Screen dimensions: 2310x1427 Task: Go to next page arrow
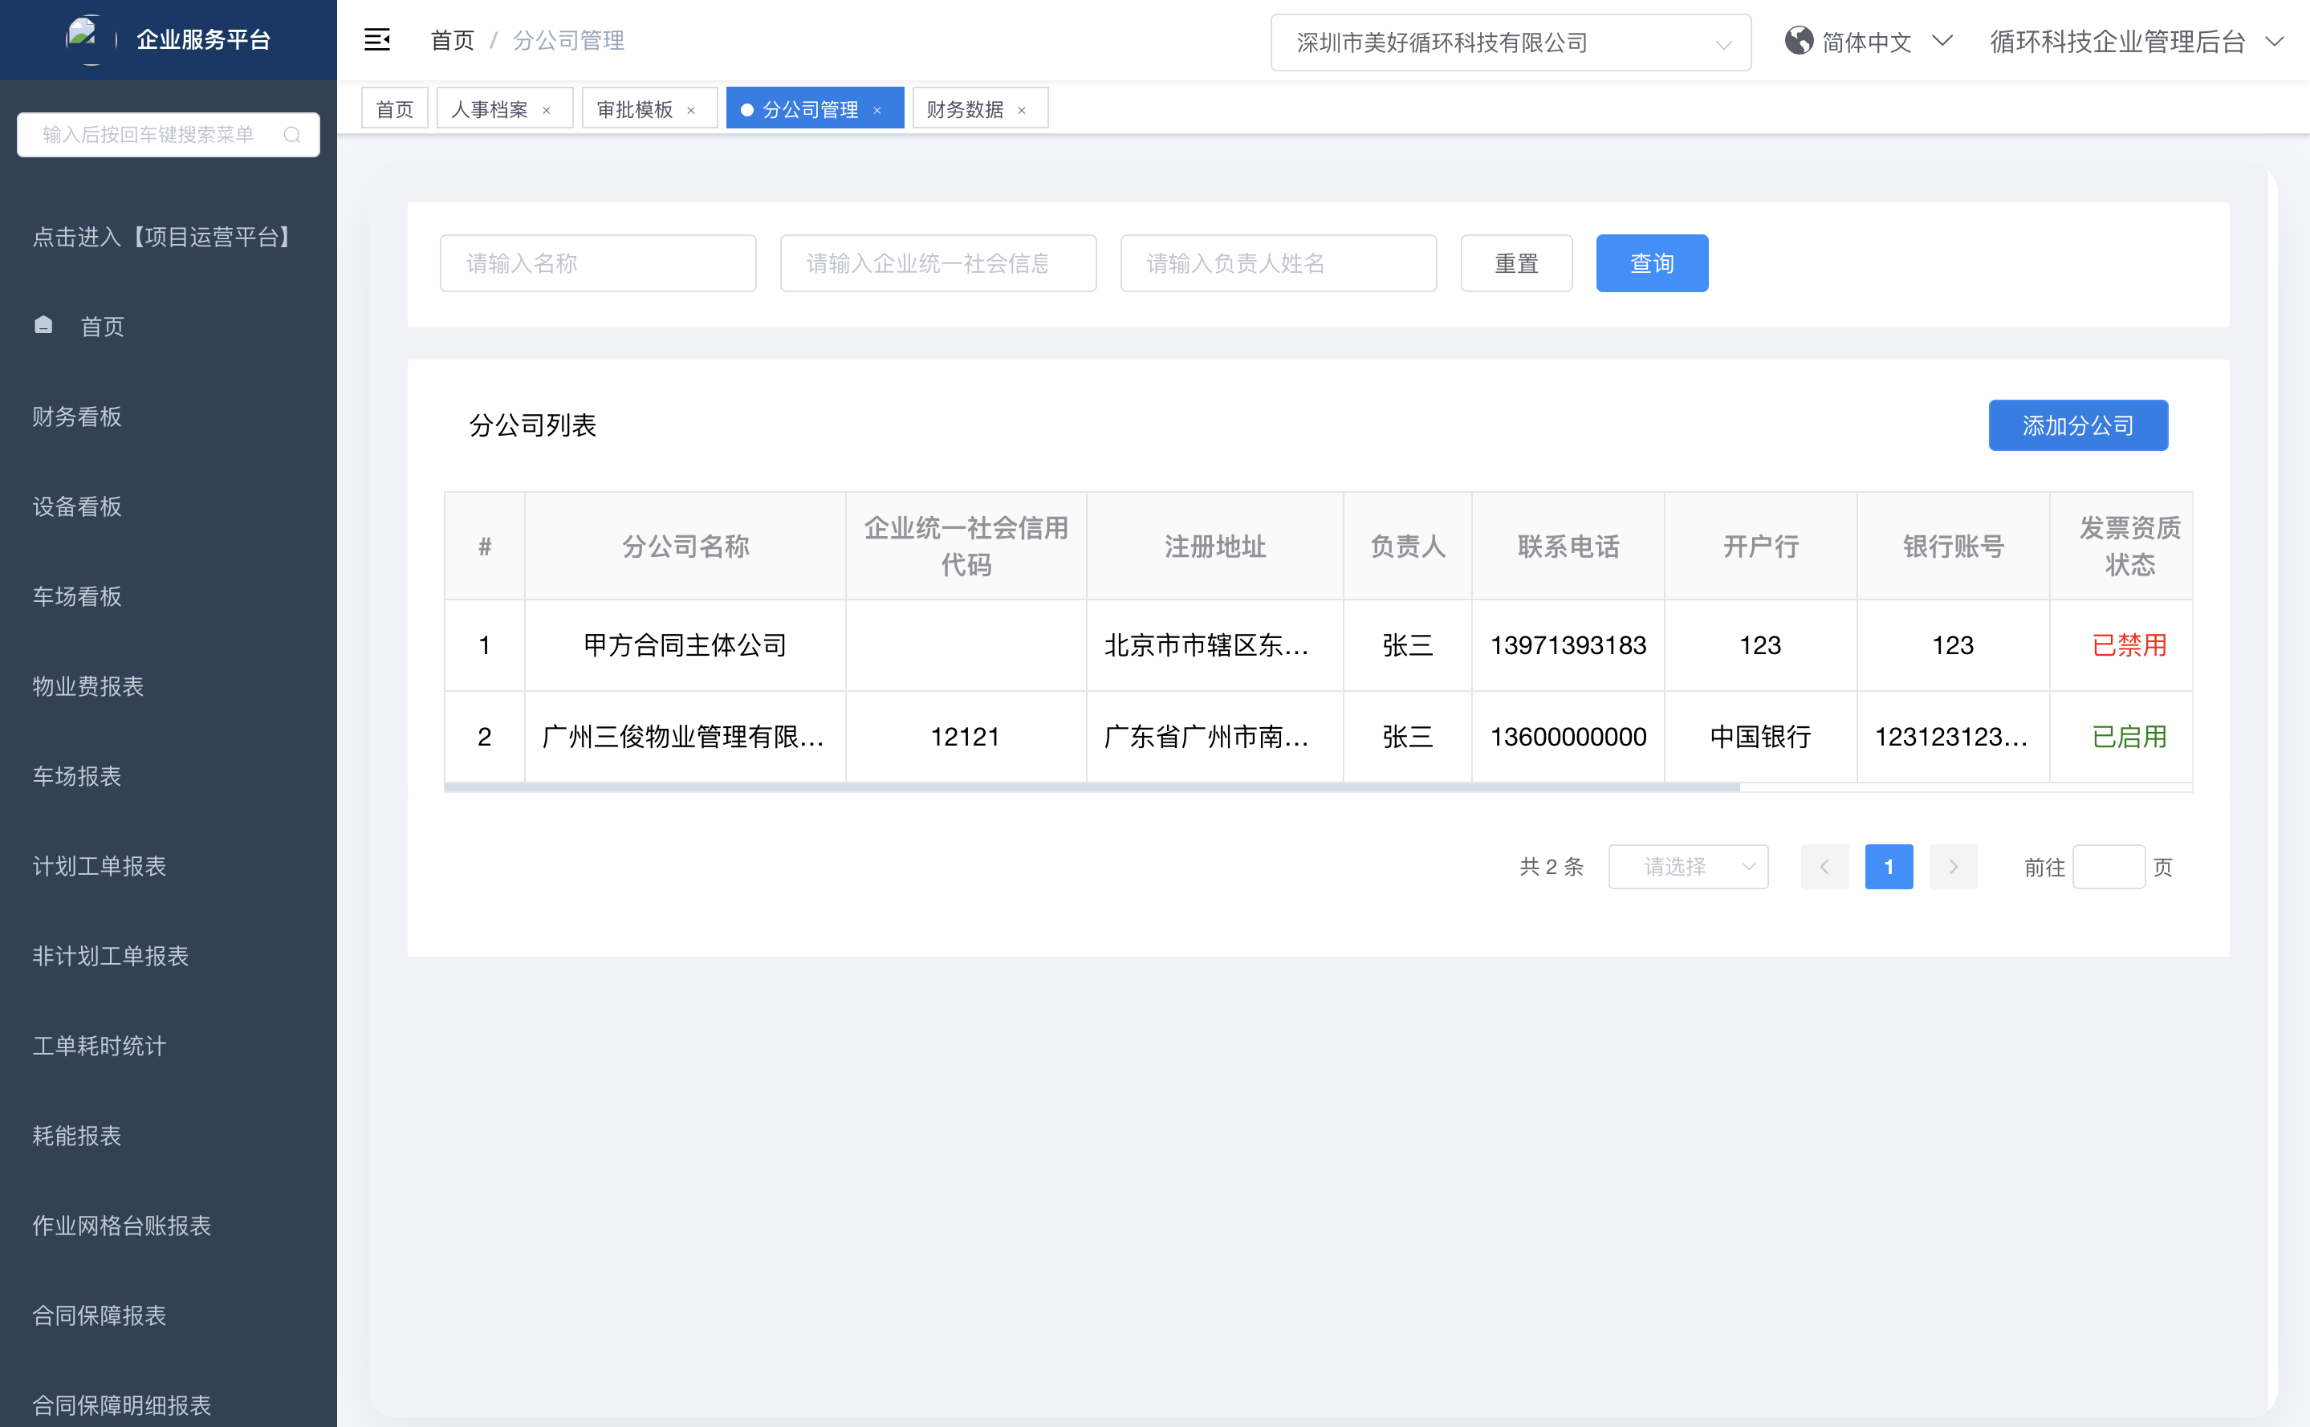(1952, 867)
